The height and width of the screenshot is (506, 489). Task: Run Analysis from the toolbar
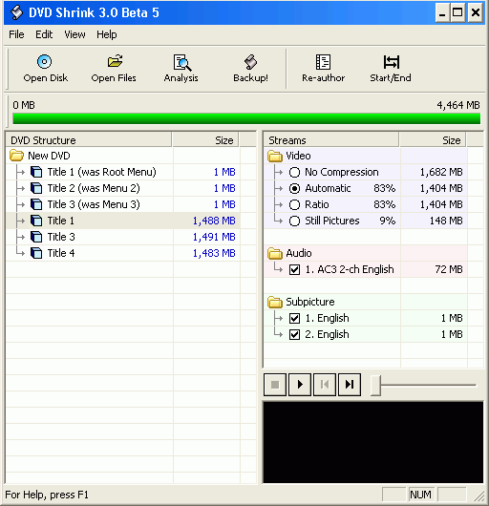click(181, 69)
